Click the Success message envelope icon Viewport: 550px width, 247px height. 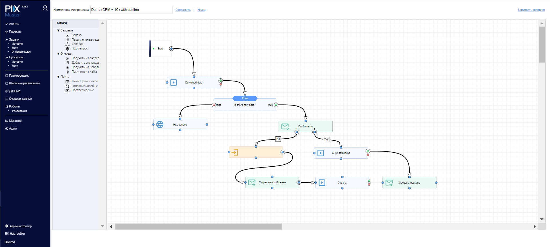click(389, 183)
